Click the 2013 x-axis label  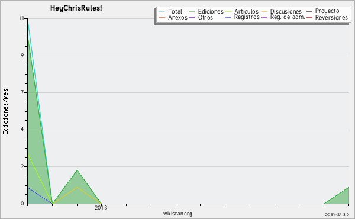point(101,208)
